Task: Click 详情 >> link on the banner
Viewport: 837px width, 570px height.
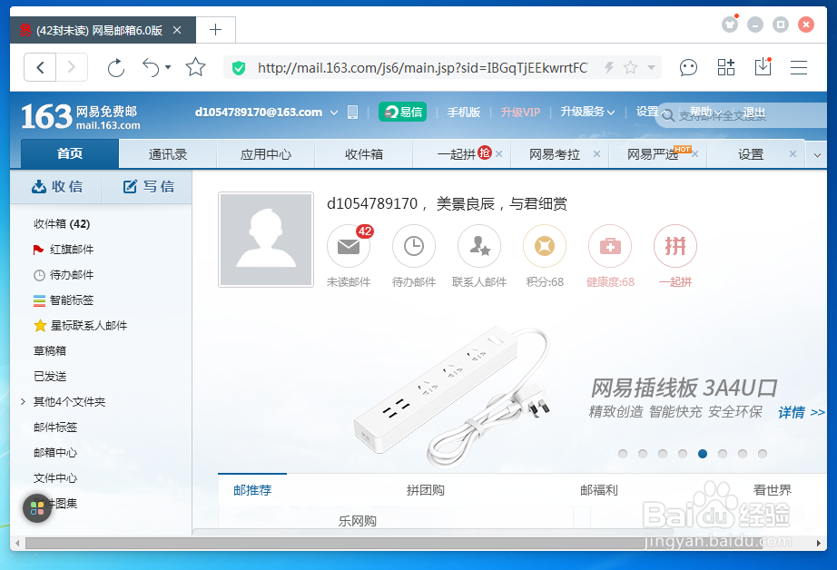Action: click(x=801, y=412)
